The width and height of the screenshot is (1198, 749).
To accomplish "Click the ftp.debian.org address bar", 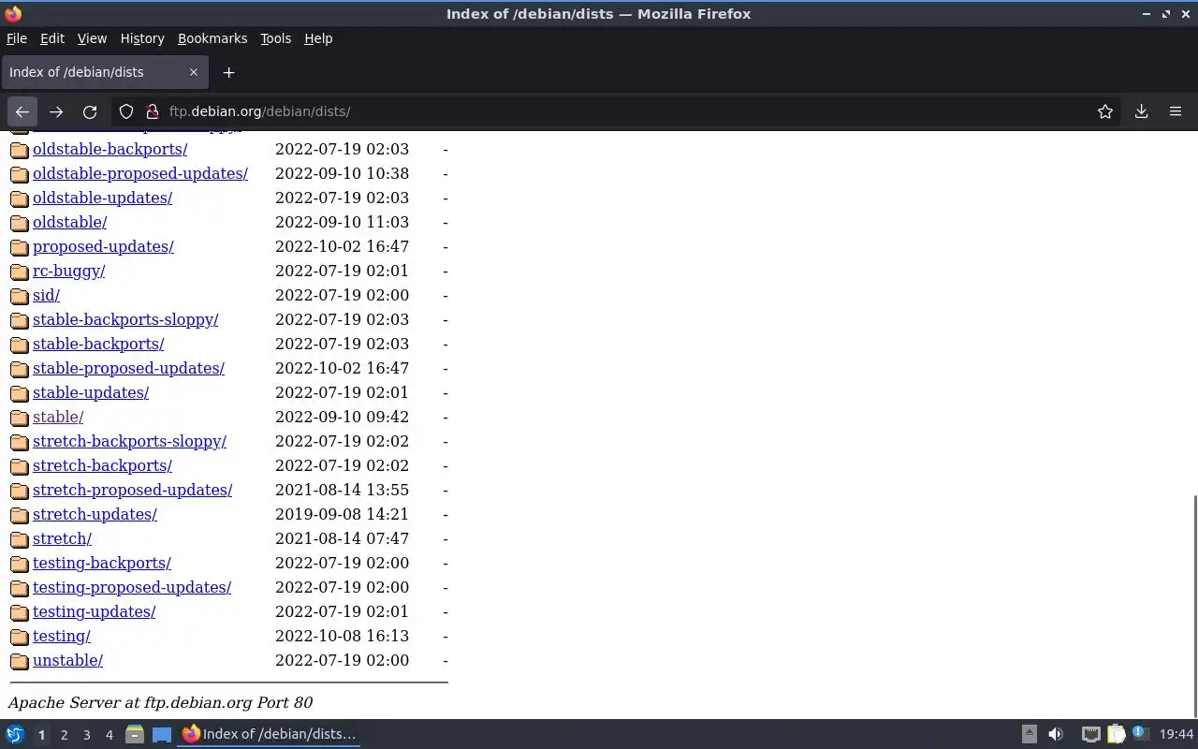I will pos(618,111).
